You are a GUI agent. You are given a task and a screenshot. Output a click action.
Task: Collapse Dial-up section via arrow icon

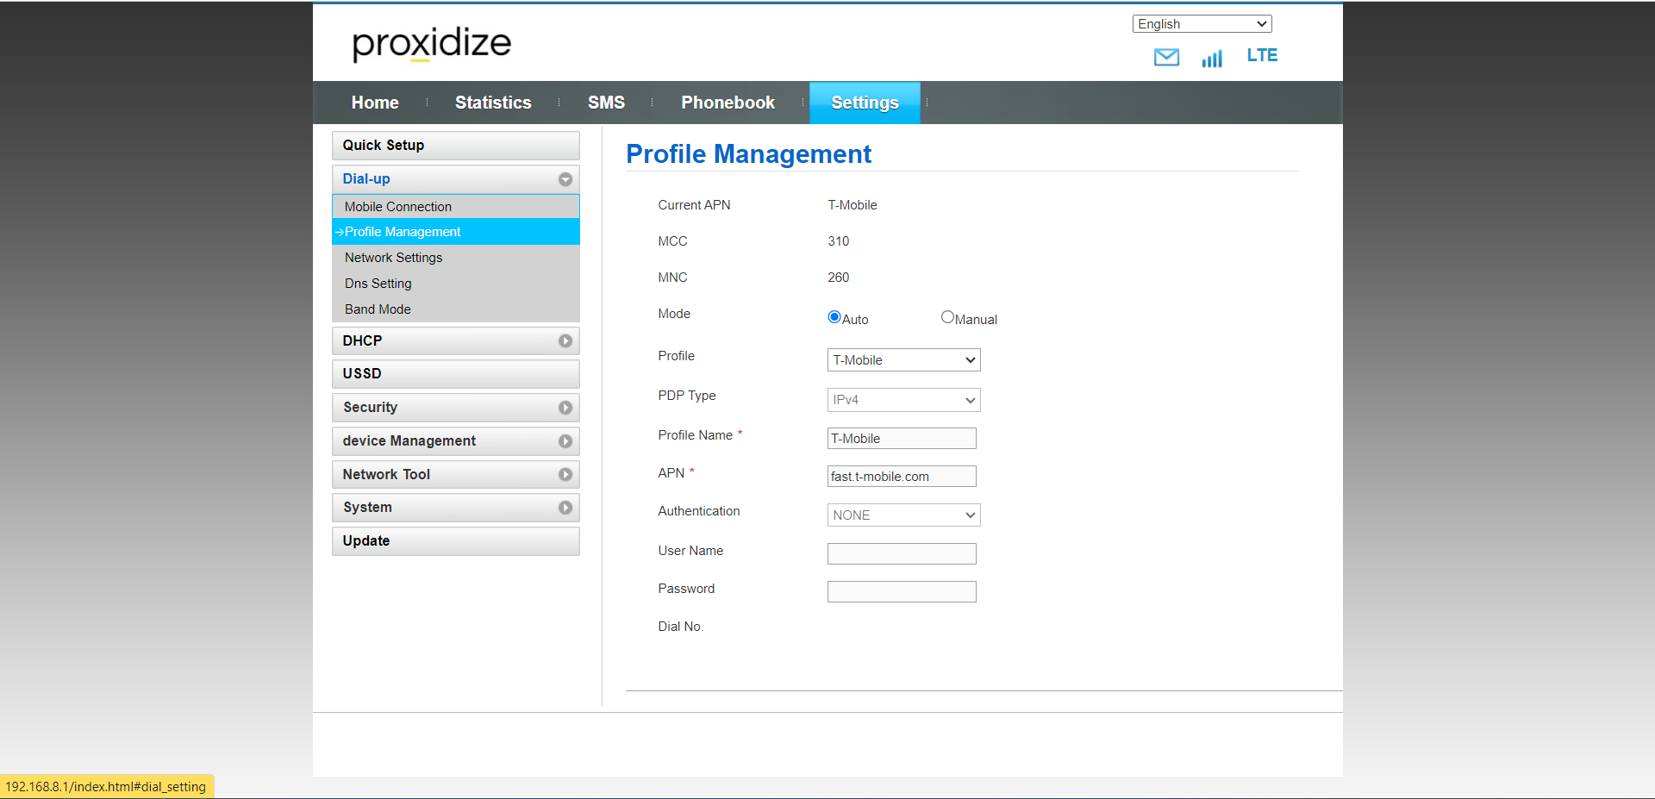(565, 179)
